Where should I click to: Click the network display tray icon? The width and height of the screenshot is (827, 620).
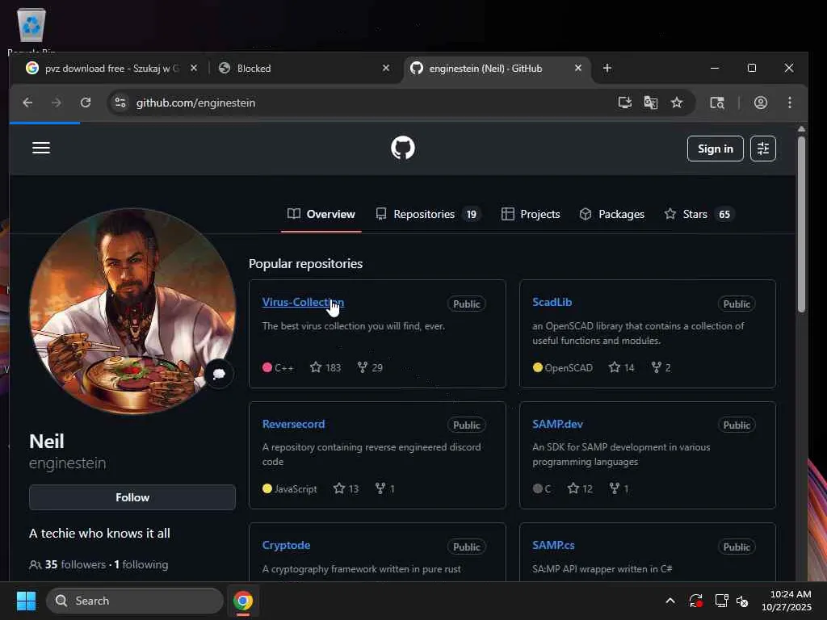(x=721, y=601)
